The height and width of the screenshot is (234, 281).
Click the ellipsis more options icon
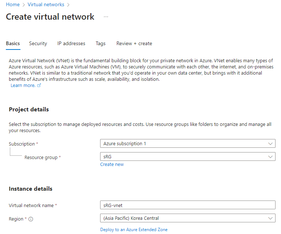pyautogui.click(x=106, y=17)
